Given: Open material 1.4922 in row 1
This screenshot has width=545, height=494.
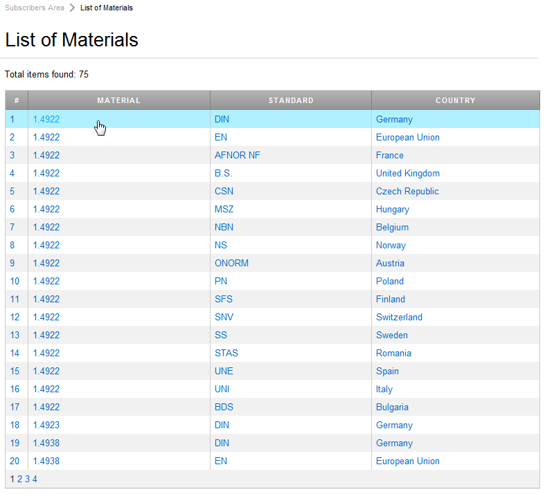Looking at the screenshot, I should [46, 119].
